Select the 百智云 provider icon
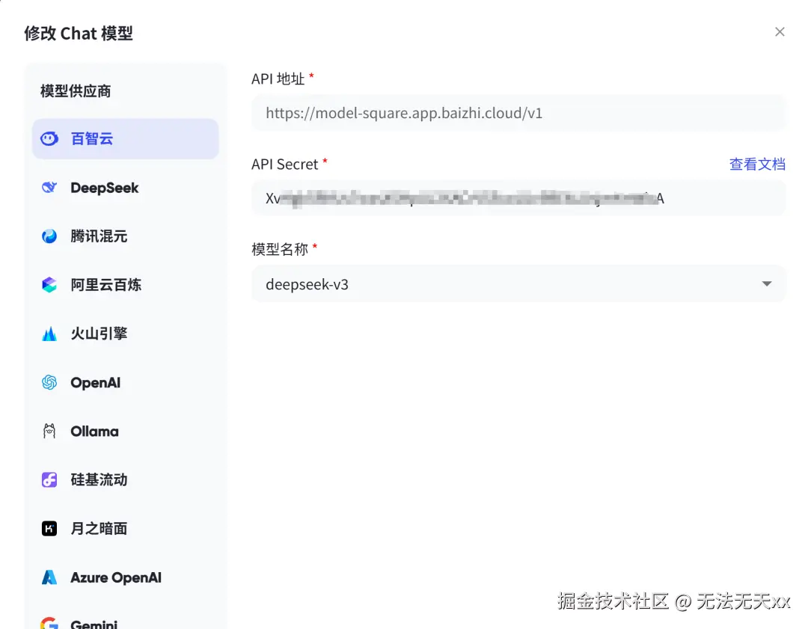The image size is (808, 629). point(49,138)
